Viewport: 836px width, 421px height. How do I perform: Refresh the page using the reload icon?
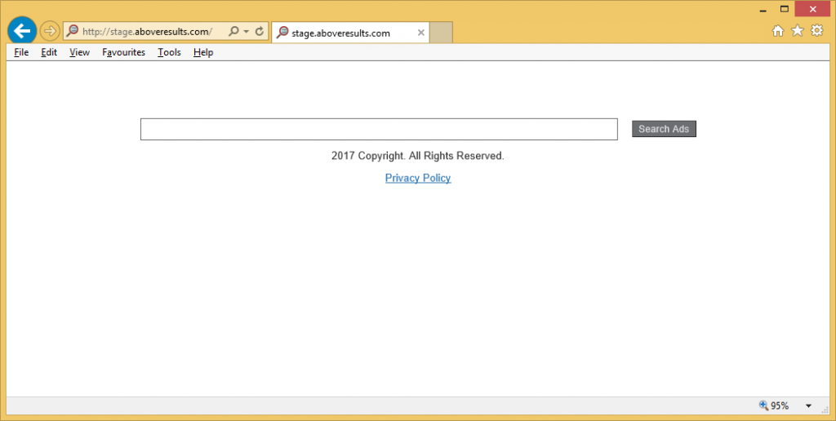coord(260,32)
